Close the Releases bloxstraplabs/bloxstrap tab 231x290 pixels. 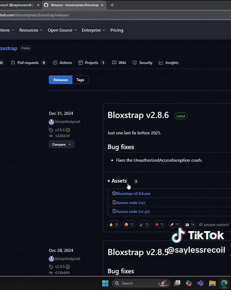(102, 5)
